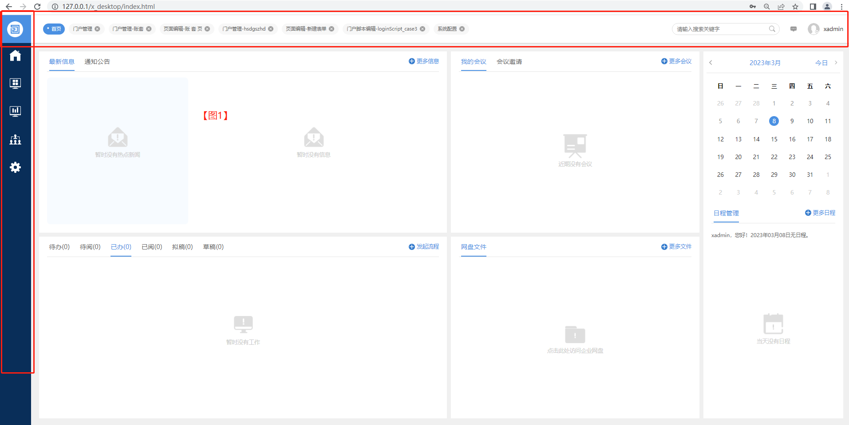The width and height of the screenshot is (849, 425).
Task: Open the bar chart monitor icon in sidebar
Action: tap(16, 111)
